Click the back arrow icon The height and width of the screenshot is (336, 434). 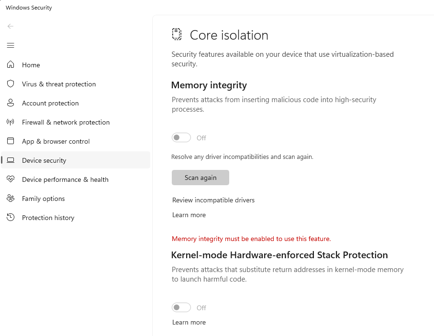(x=11, y=26)
